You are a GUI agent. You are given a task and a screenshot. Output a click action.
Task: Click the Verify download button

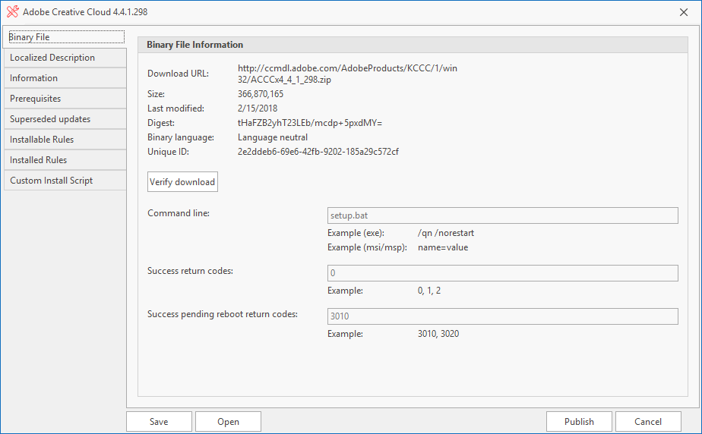pyautogui.click(x=182, y=182)
